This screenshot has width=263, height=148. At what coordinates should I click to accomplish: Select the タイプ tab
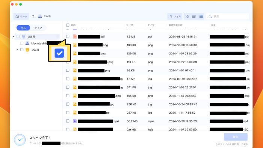tap(38, 28)
